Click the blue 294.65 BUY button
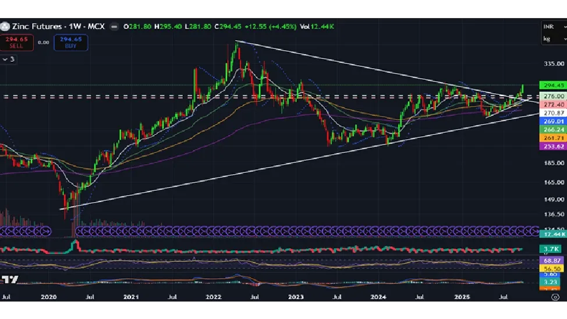This screenshot has width=567, height=319. pyautogui.click(x=69, y=42)
